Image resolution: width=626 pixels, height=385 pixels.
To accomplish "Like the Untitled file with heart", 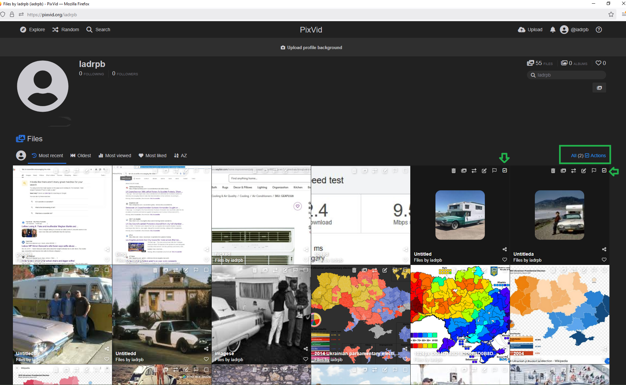I will coord(505,260).
